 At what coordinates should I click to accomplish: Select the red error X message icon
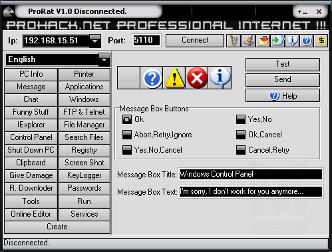point(197,77)
